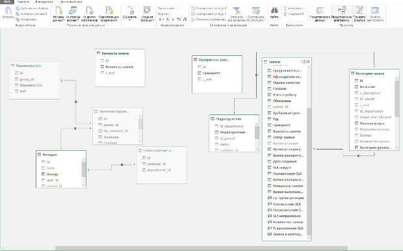
Task: Click maximize icon in Заявки table header
Action: pyautogui.click(x=307, y=62)
